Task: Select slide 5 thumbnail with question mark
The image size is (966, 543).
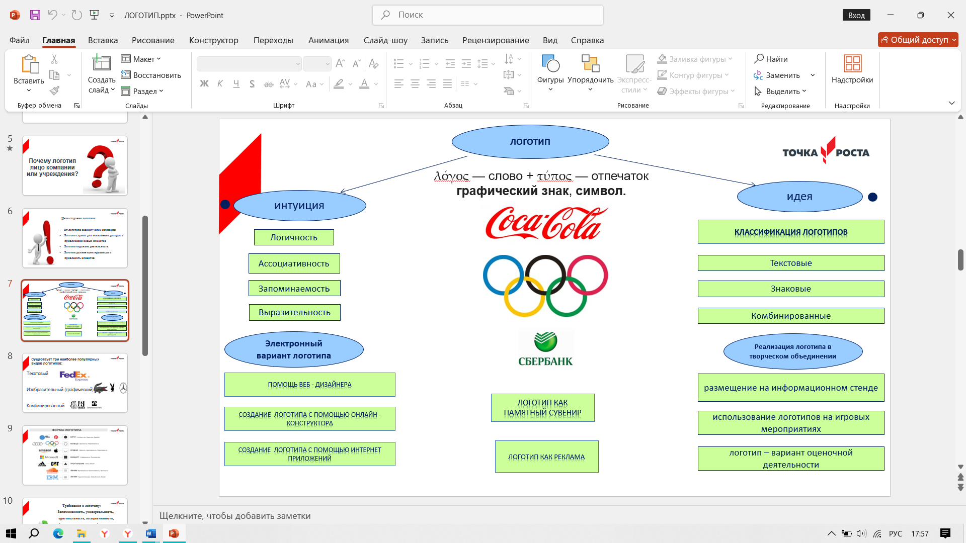Action: (74, 165)
